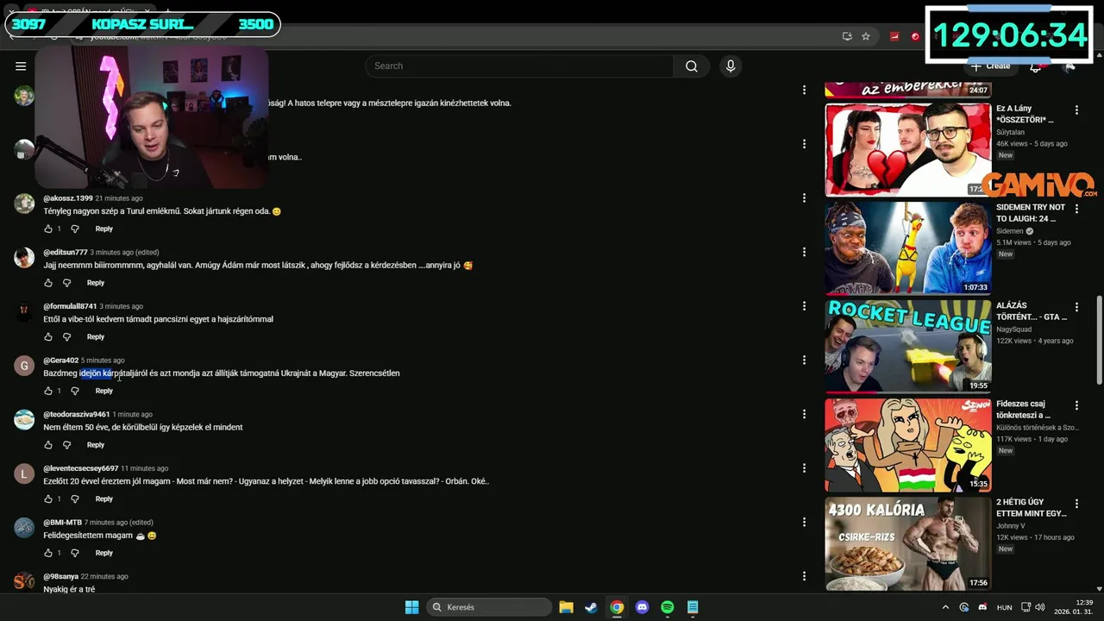1104x621 pixels.
Task: Open options menu for @teodorasziva9461 comment
Action: coord(804,414)
